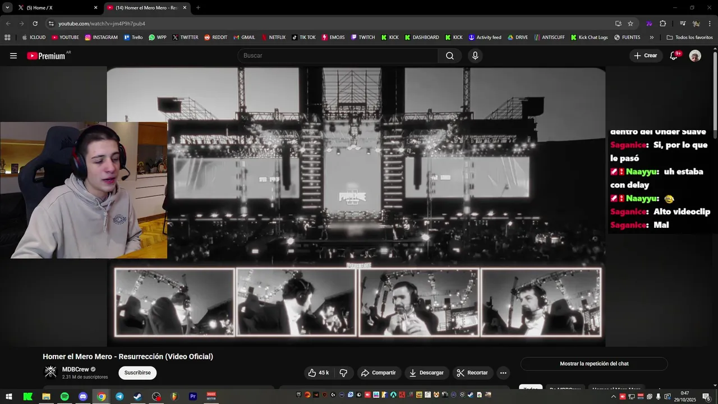This screenshot has width=718, height=404.
Task: Click the Chrome address bar URL
Action: [x=102, y=24]
